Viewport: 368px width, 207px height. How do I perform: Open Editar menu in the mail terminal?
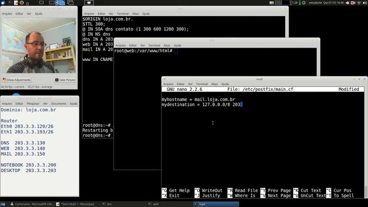pyautogui.click(x=181, y=84)
